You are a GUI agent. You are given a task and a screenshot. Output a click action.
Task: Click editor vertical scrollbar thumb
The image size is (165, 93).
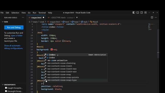tap(158, 44)
